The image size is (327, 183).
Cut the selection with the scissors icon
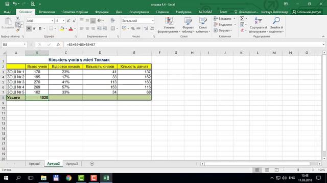(18, 19)
